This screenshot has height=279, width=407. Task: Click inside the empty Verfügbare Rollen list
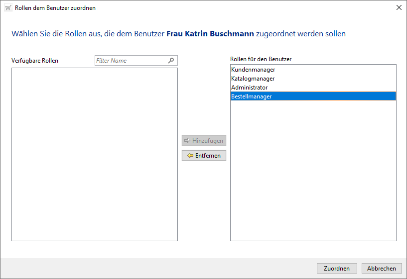[x=94, y=154]
